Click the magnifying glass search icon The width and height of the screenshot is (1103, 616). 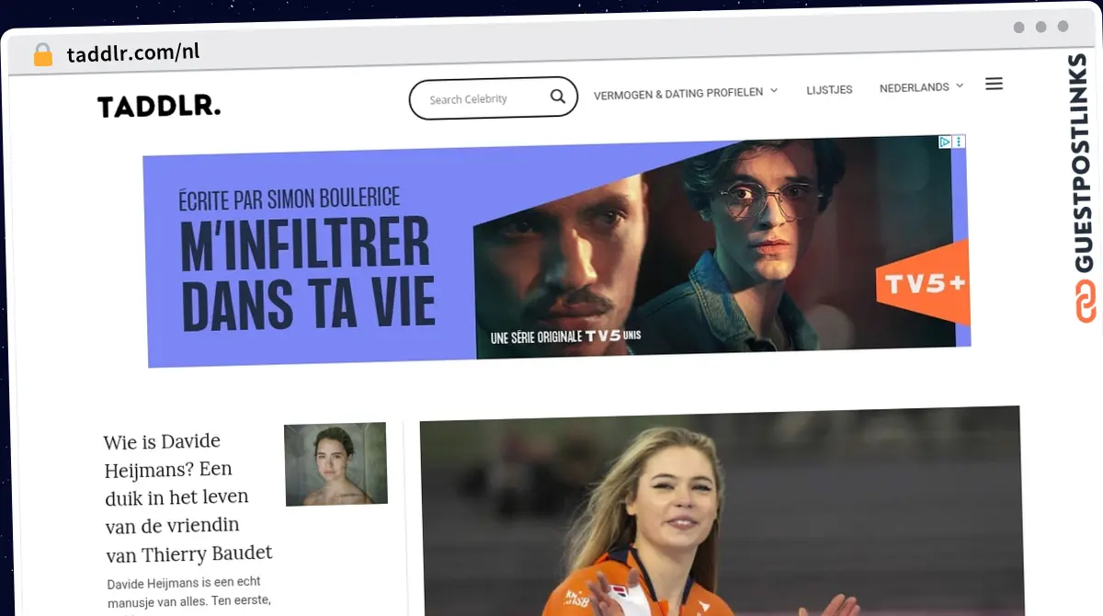pyautogui.click(x=558, y=97)
